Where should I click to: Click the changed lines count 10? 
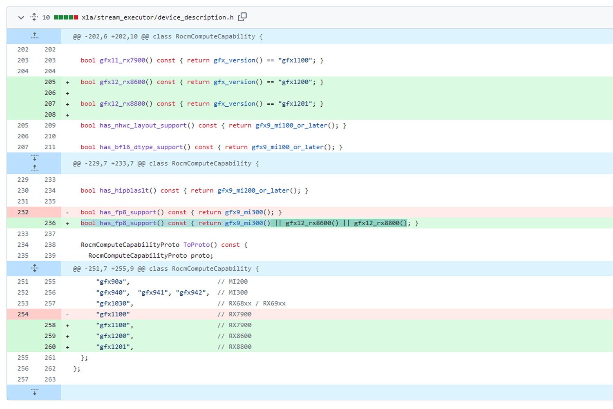coord(46,18)
